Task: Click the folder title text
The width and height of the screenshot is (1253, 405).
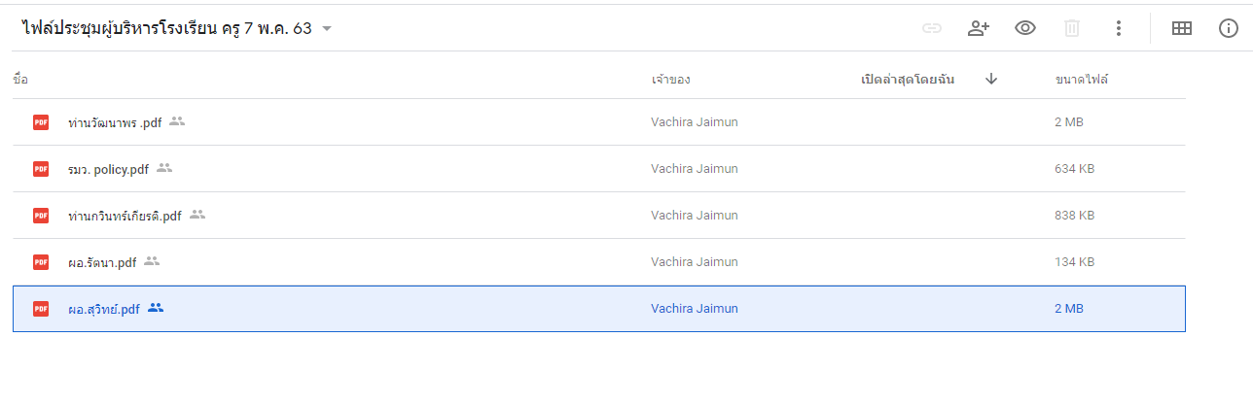Action: click(x=166, y=28)
